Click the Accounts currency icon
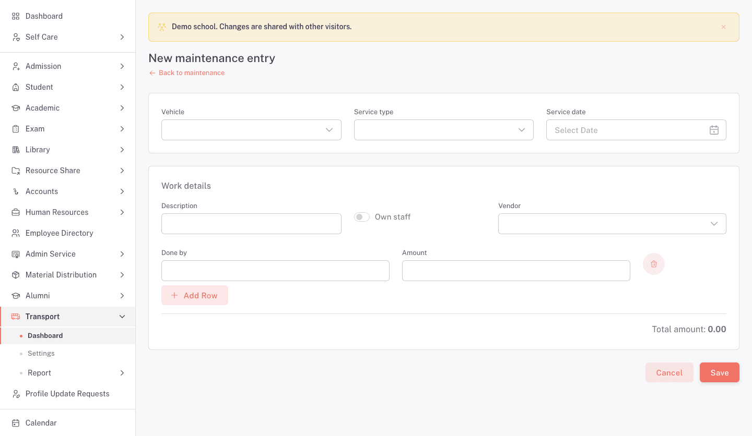752x436 pixels. click(x=16, y=191)
